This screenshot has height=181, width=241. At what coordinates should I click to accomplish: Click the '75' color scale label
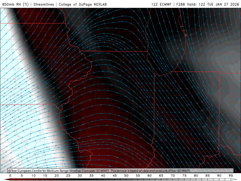click(x=184, y=176)
